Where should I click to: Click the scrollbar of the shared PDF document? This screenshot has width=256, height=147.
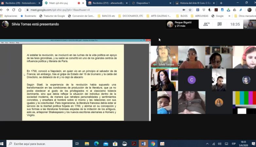point(150,82)
